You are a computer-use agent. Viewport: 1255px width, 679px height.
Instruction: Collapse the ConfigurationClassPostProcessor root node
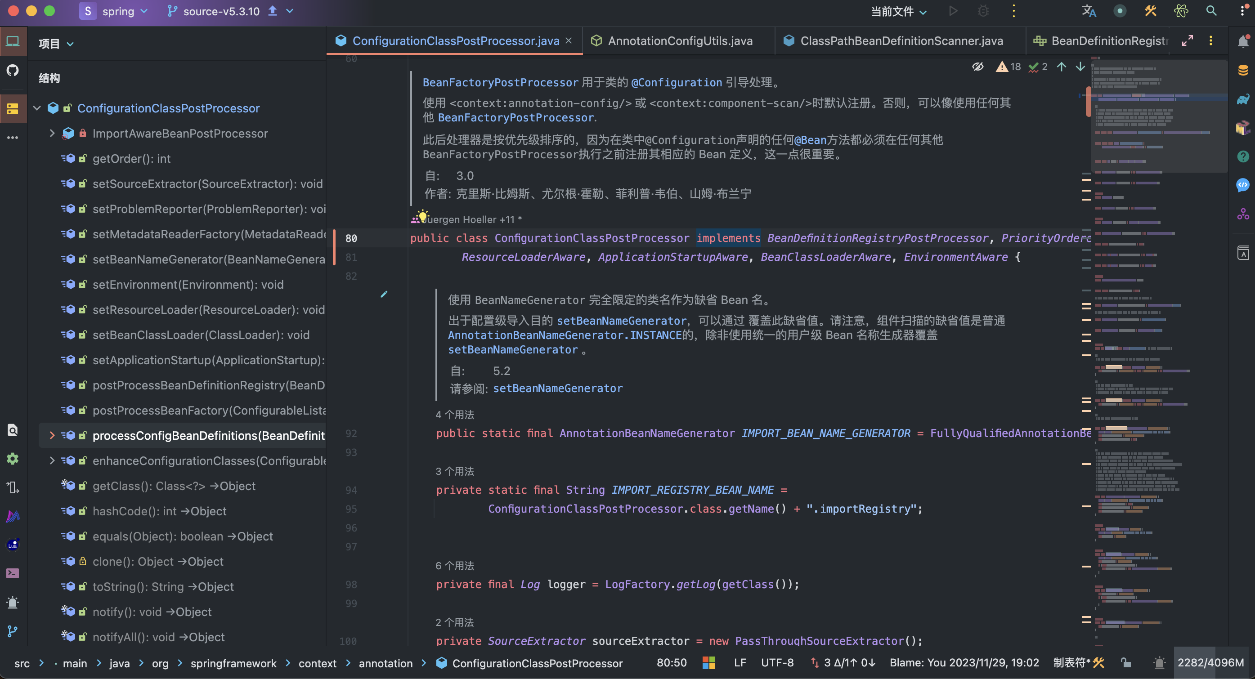tap(37, 108)
